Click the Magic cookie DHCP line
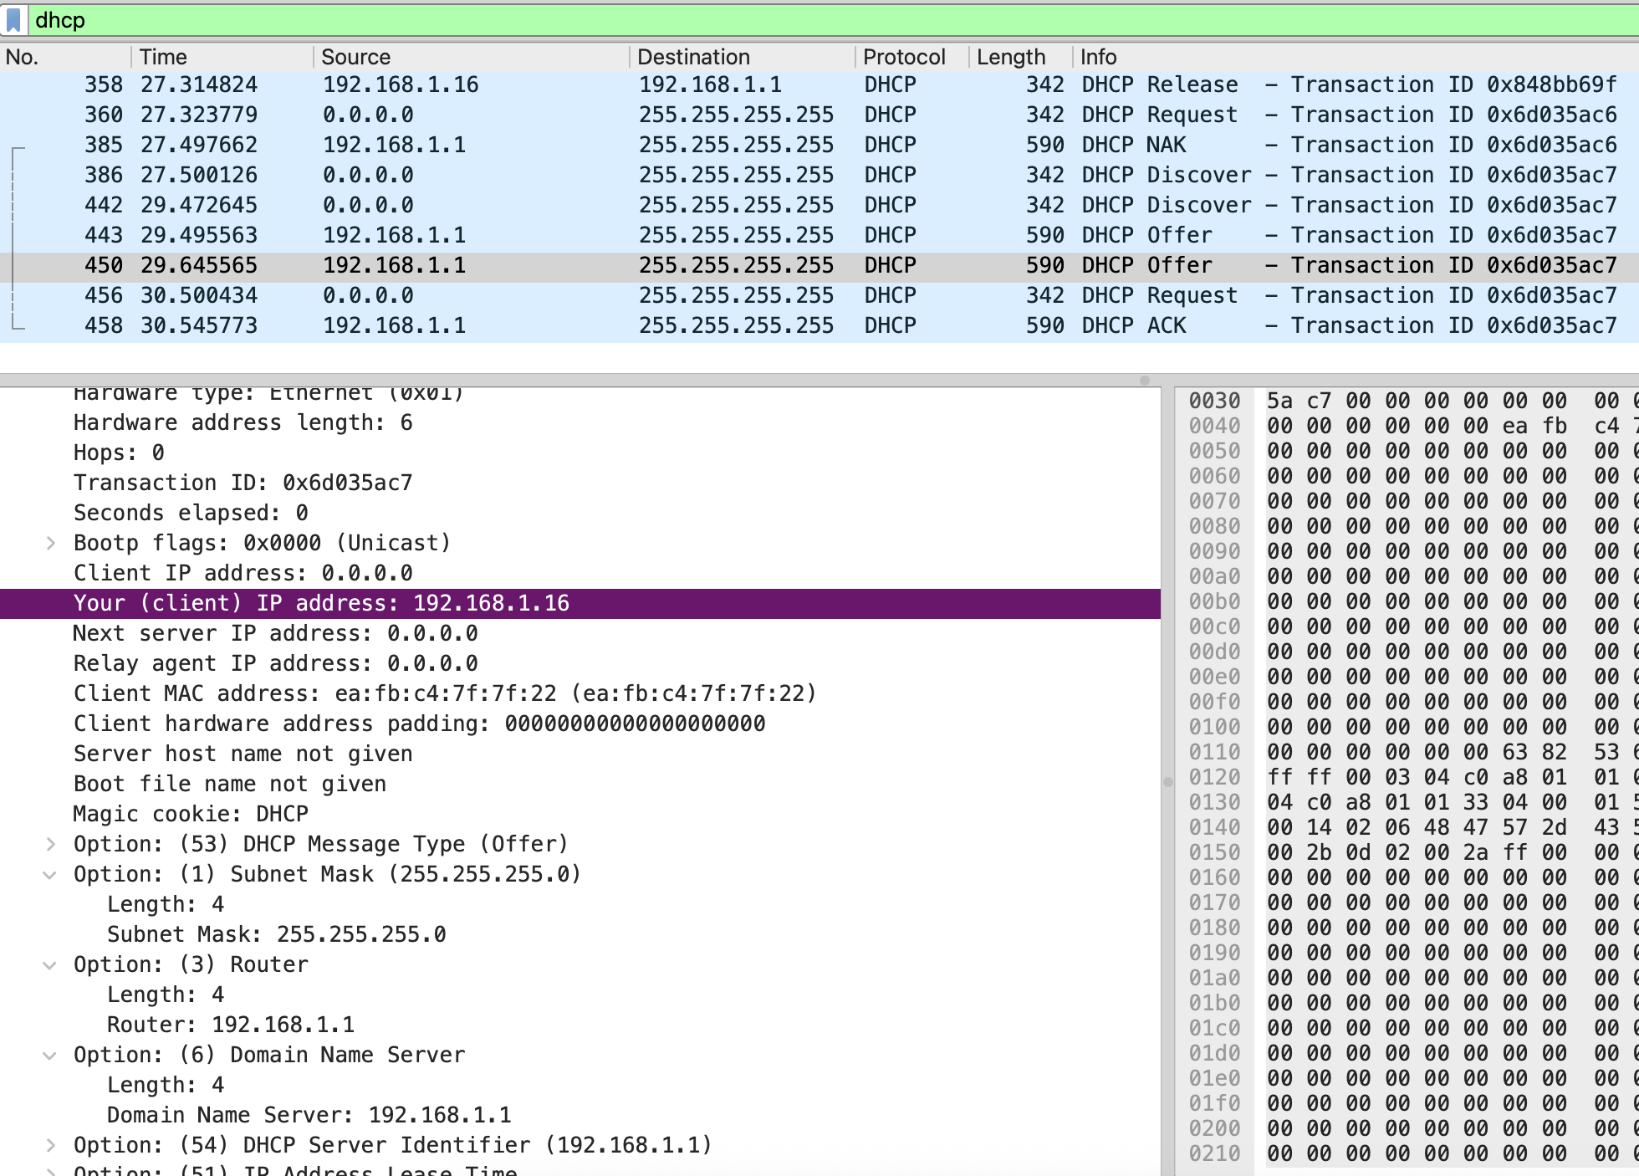The height and width of the screenshot is (1176, 1639). tap(191, 815)
